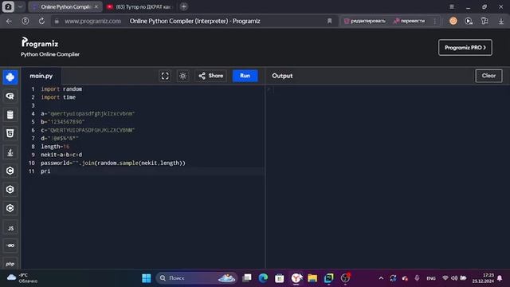Bookmark the current page

(329, 22)
